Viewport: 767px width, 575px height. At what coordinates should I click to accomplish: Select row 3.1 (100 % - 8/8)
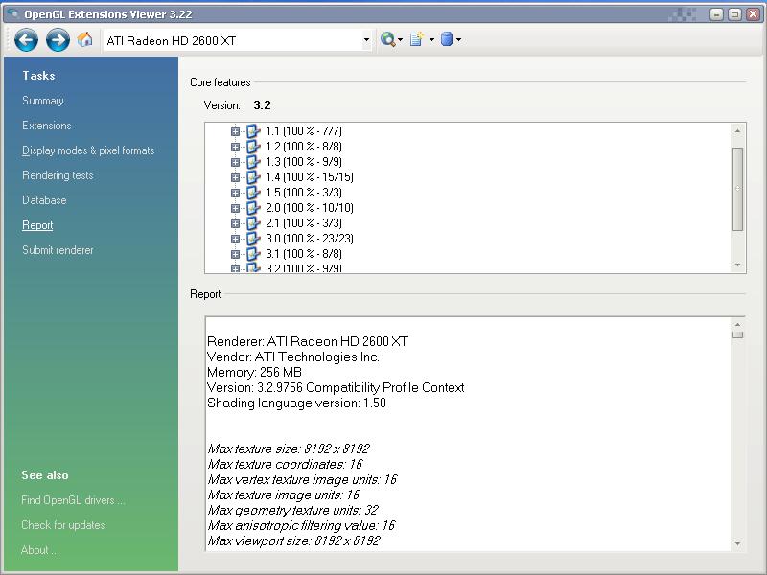[x=304, y=254]
